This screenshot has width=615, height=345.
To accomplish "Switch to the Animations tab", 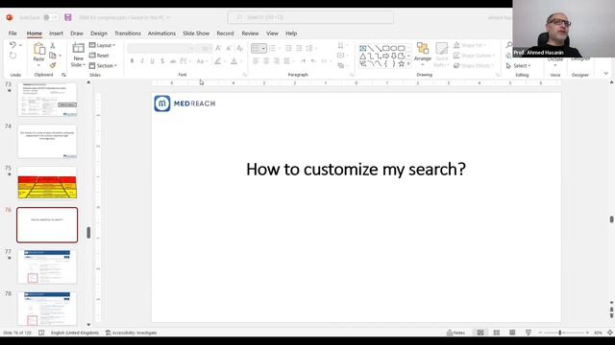I will 161,34.
